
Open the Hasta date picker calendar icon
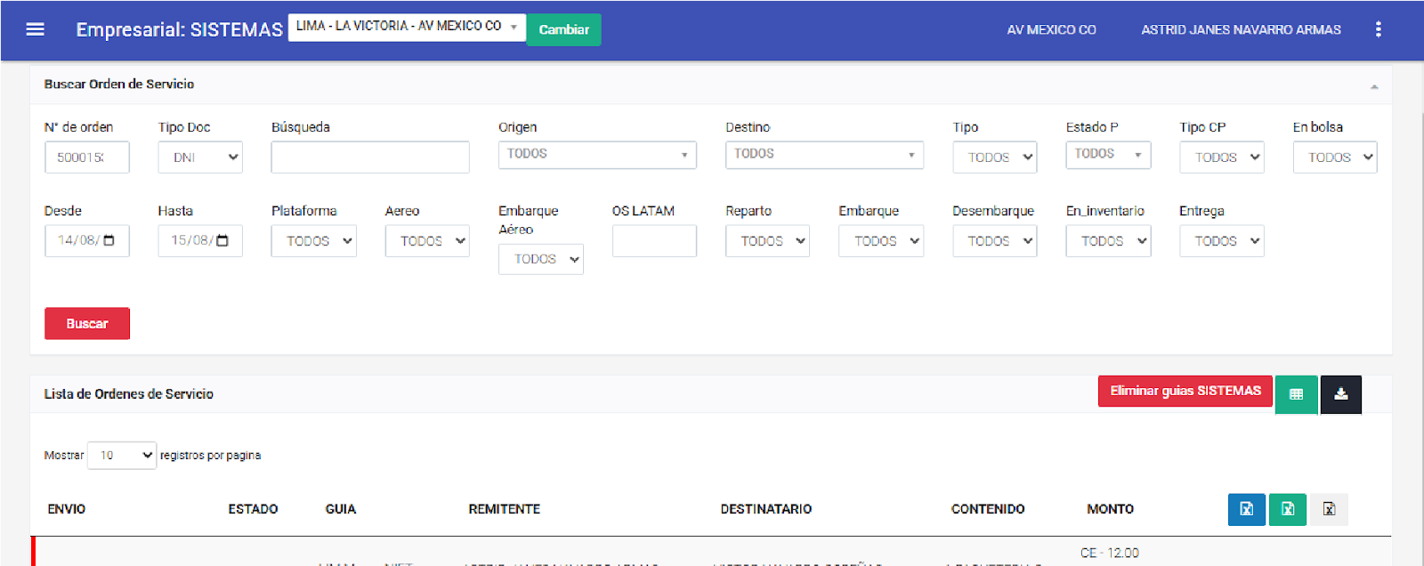pyautogui.click(x=222, y=240)
